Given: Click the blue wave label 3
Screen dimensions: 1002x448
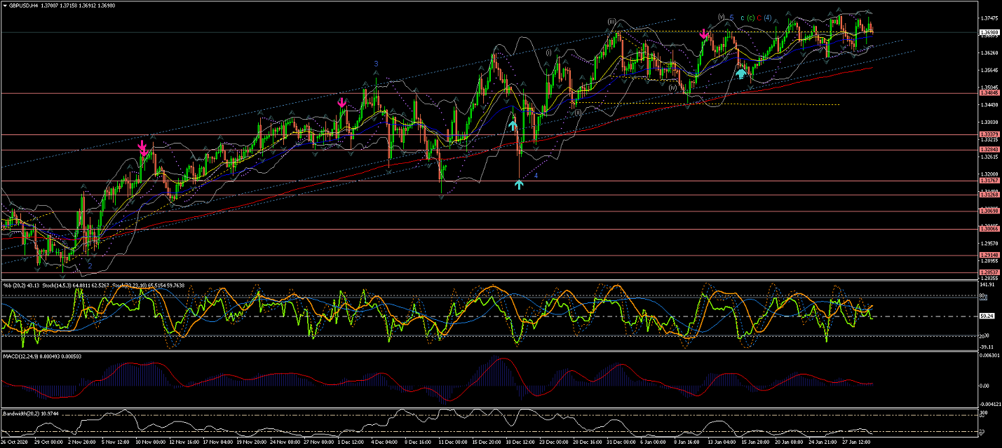Looking at the screenshot, I should (376, 64).
